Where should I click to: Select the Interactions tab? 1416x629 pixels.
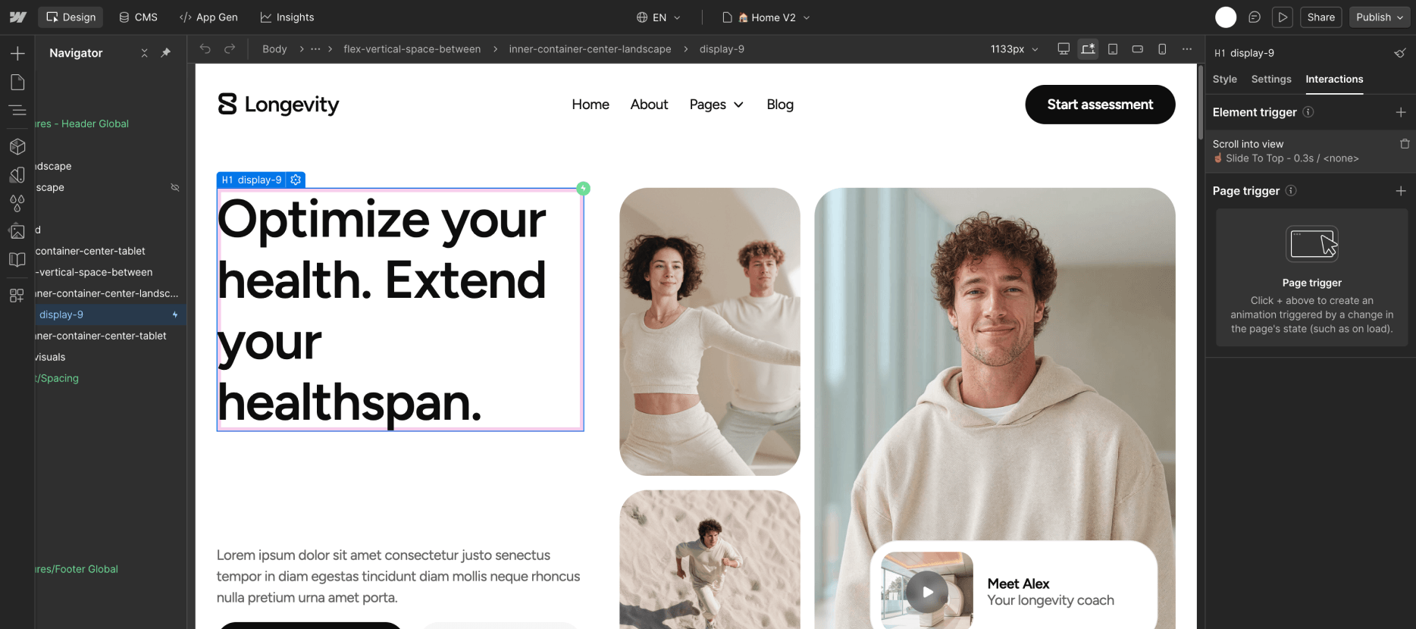1334,79
